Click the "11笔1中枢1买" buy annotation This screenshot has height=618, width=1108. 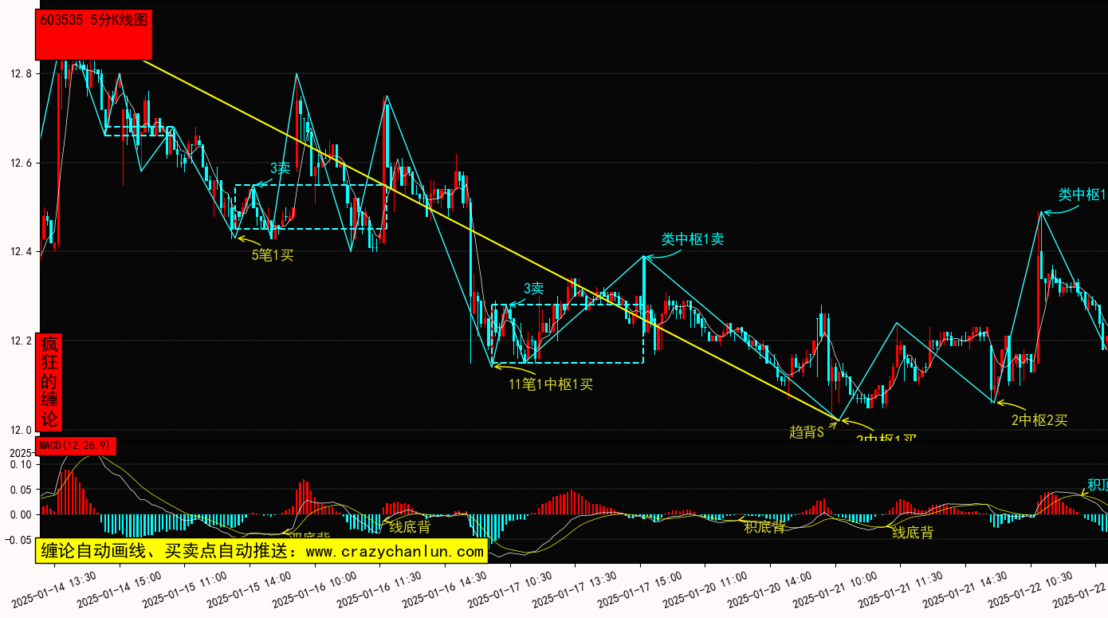pyautogui.click(x=551, y=384)
